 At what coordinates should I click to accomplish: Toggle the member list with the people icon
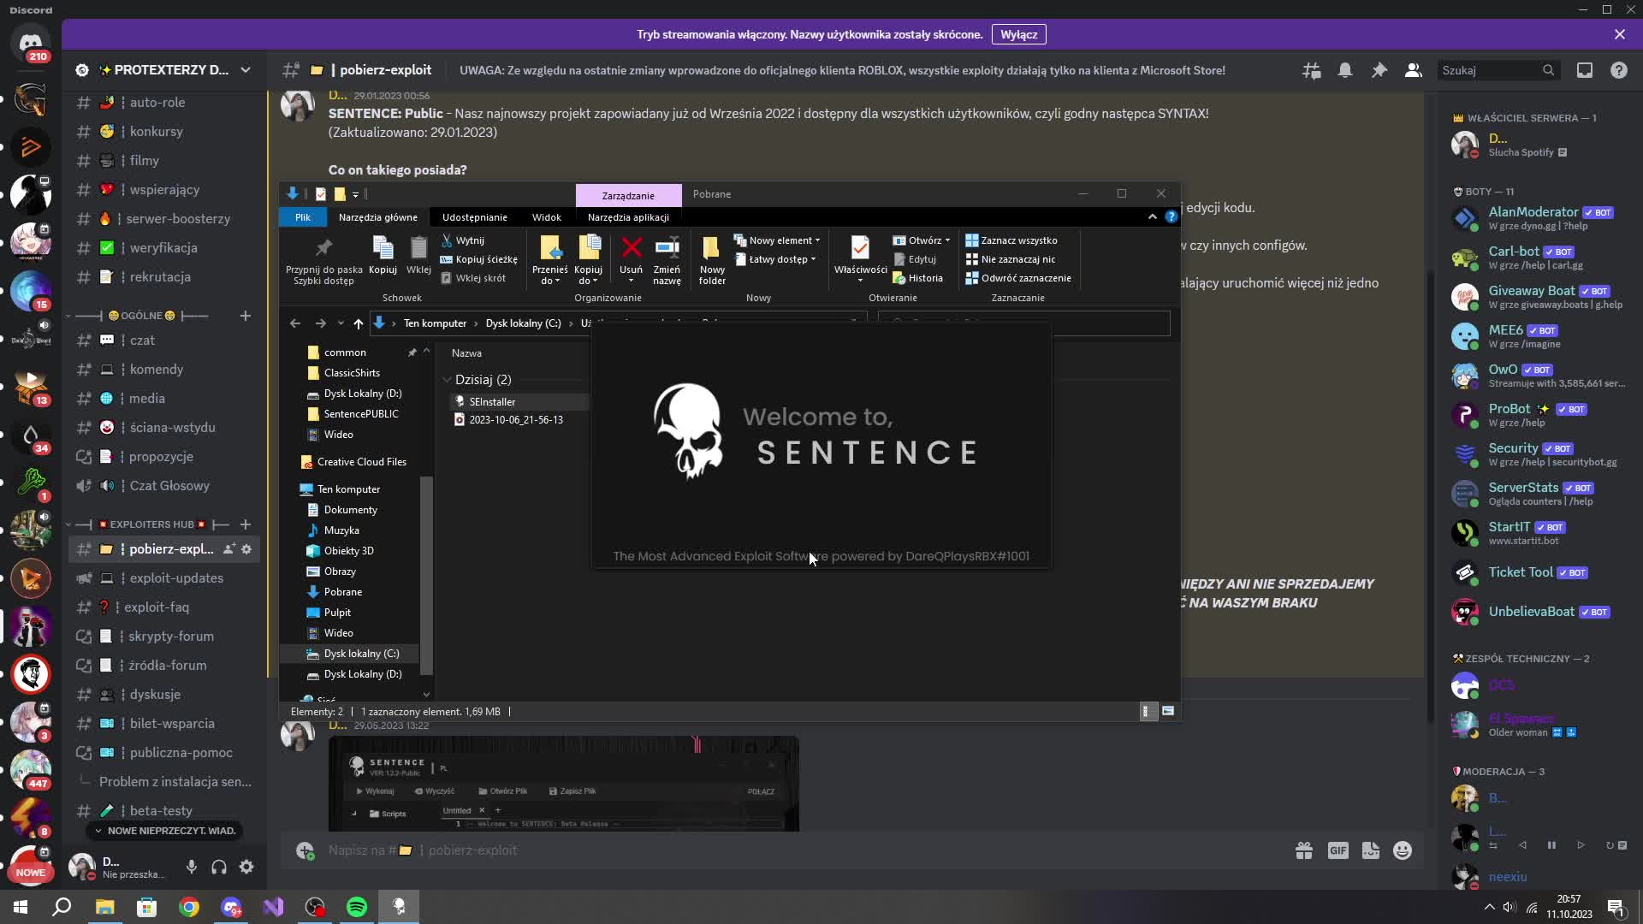click(1413, 70)
